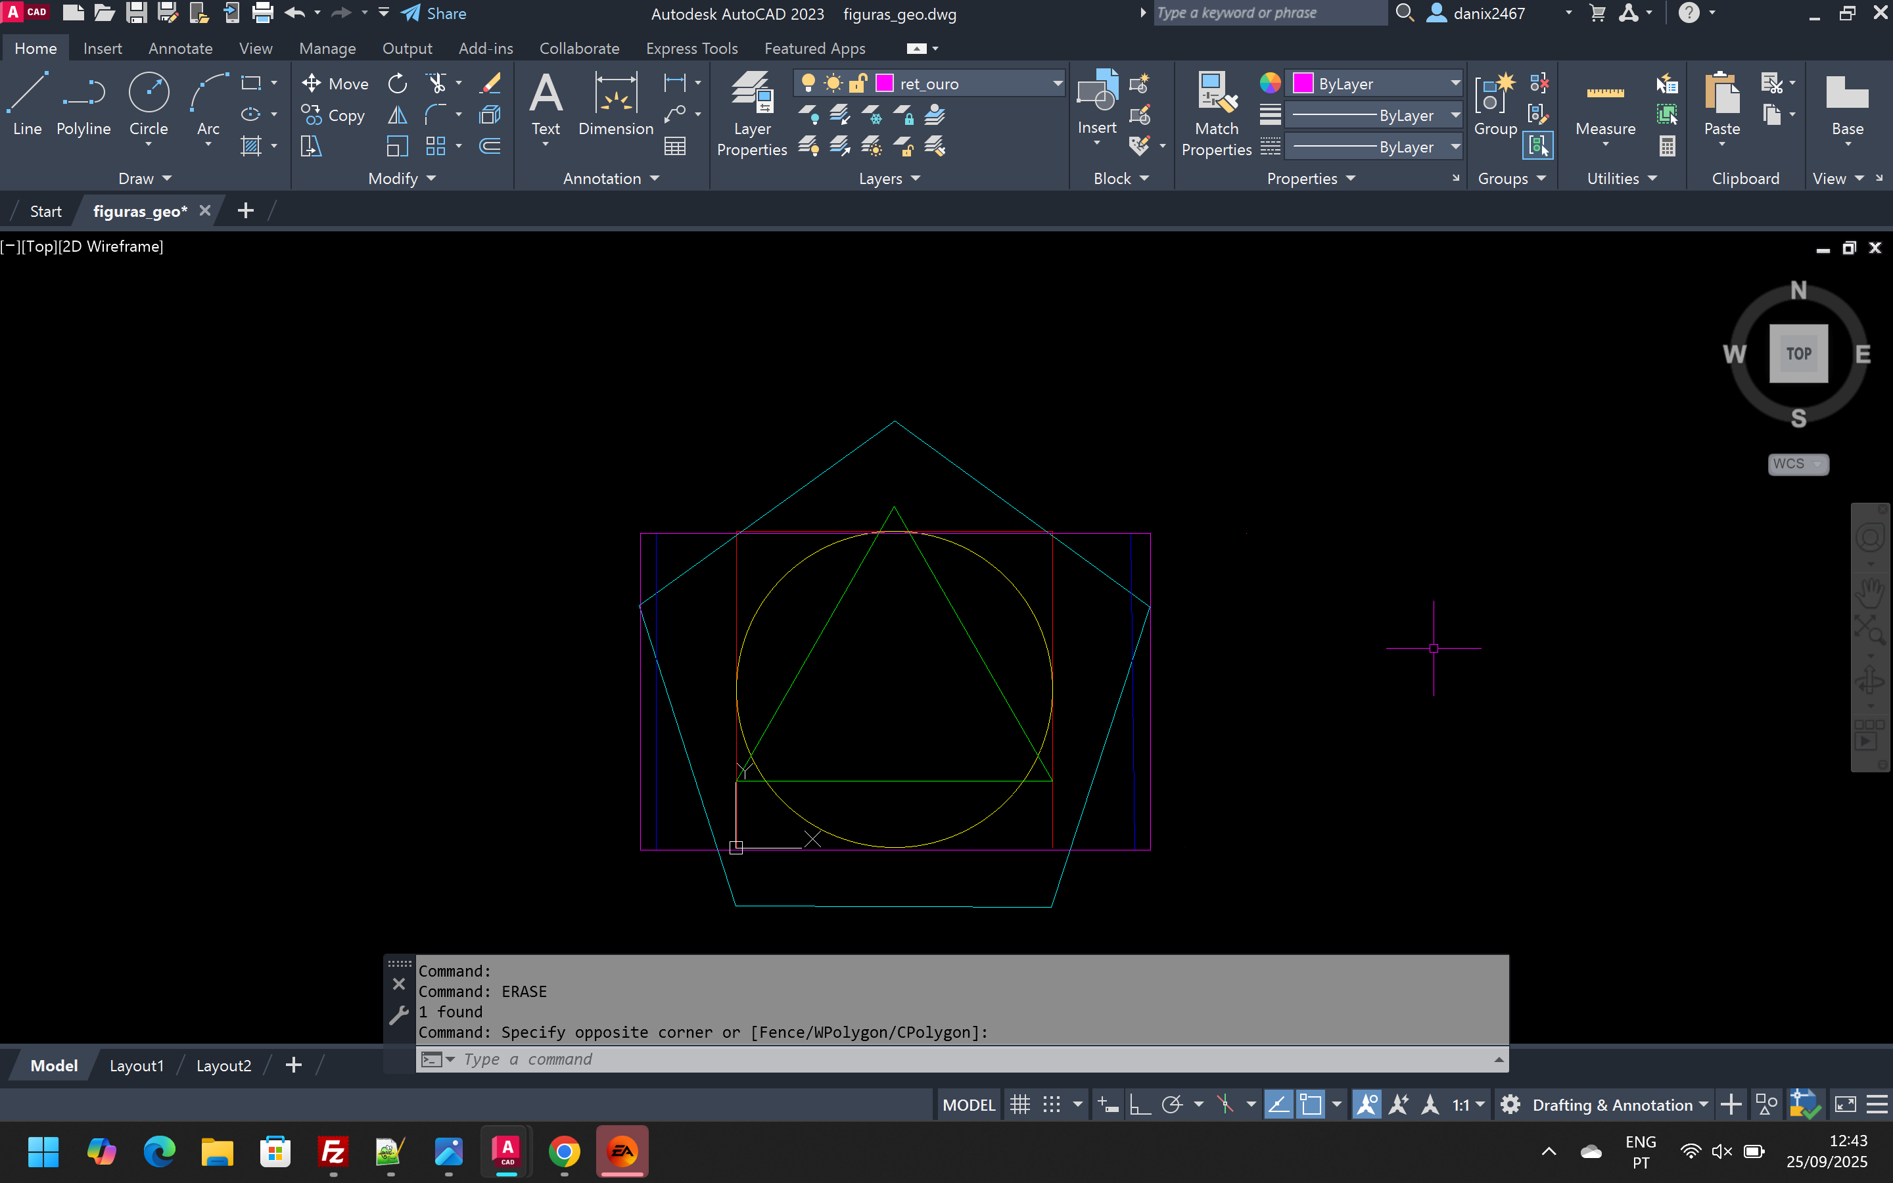
Task: Open the ret_ouro layer dropdown
Action: (x=1057, y=83)
